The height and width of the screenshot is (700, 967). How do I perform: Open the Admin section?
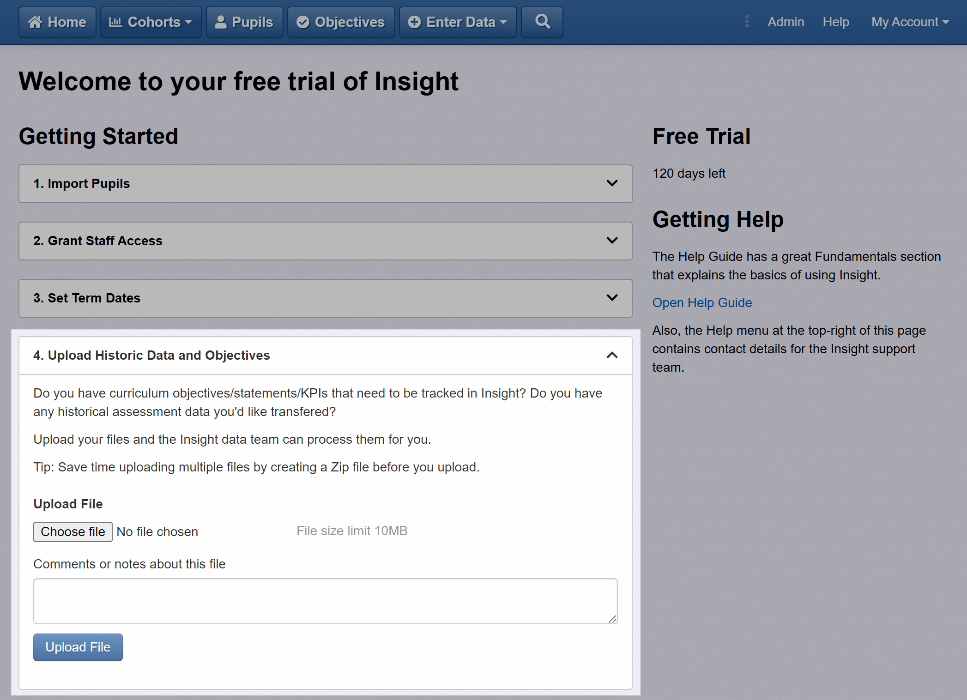click(x=786, y=22)
